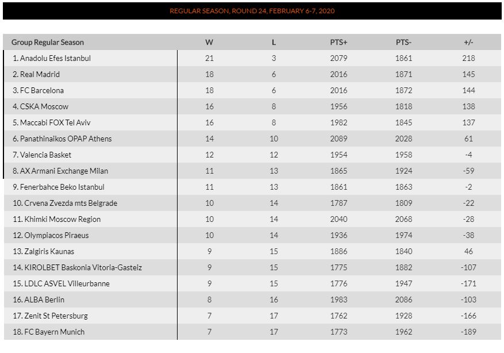
Task: Click the +/- column header
Action: [468, 42]
